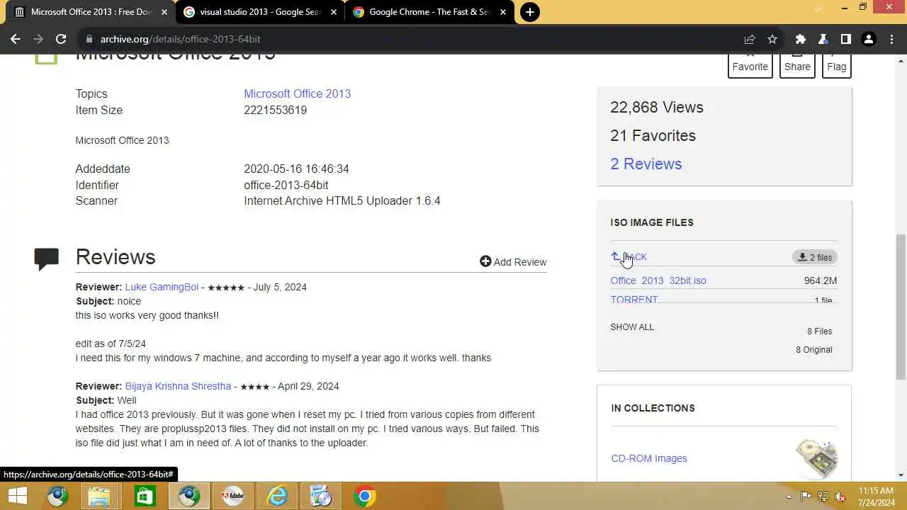Viewport: 907px width, 510px height.
Task: Open Chrome Labs flask icon
Action: pos(823,39)
